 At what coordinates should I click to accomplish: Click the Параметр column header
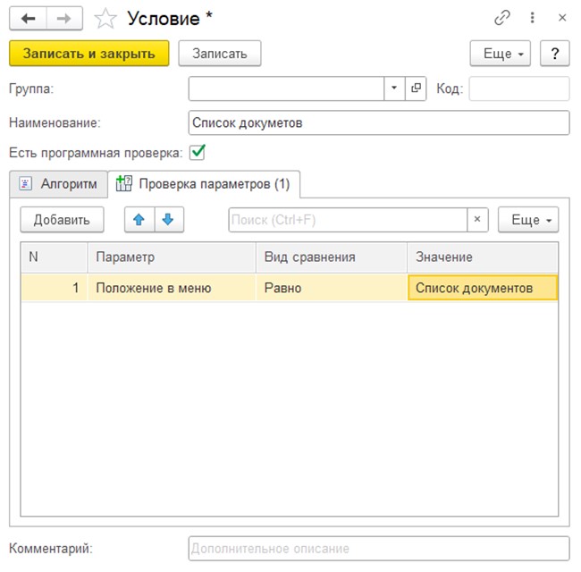point(172,257)
